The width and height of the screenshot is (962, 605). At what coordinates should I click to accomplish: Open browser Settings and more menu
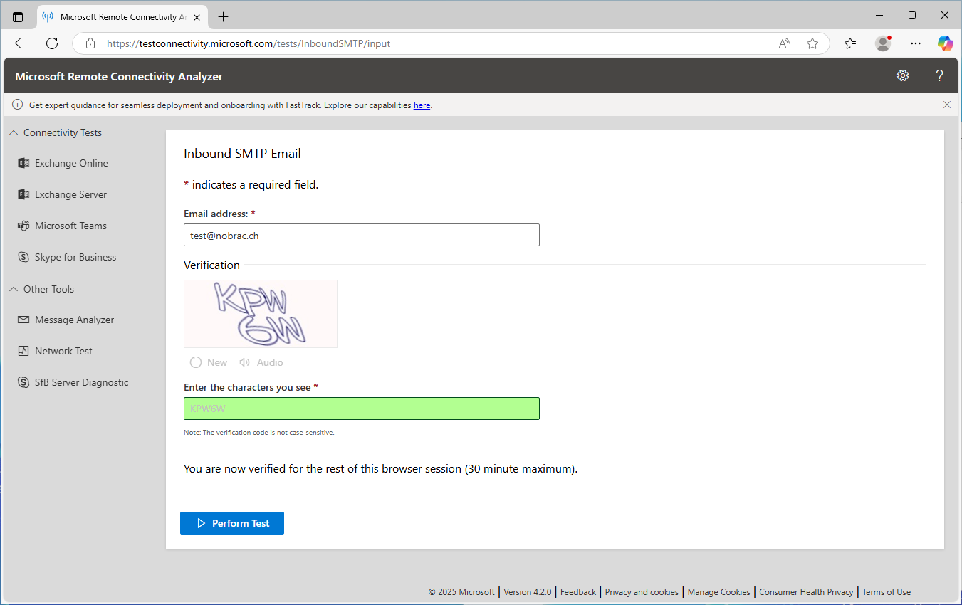916,43
